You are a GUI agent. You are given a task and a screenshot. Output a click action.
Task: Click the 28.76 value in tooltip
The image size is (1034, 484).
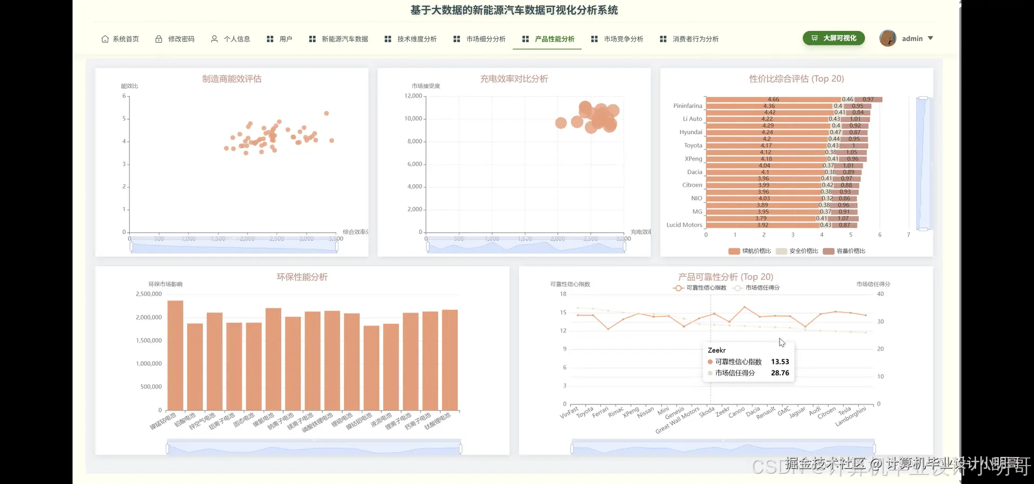tap(780, 373)
